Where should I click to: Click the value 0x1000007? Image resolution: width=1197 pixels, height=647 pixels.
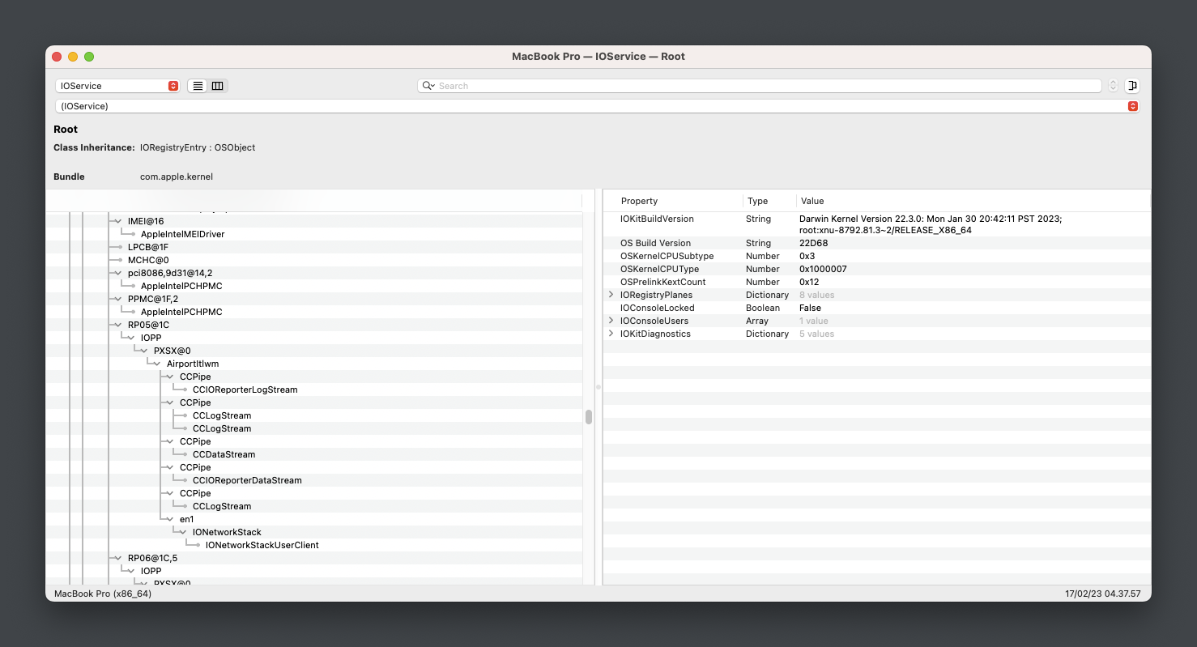click(x=823, y=269)
